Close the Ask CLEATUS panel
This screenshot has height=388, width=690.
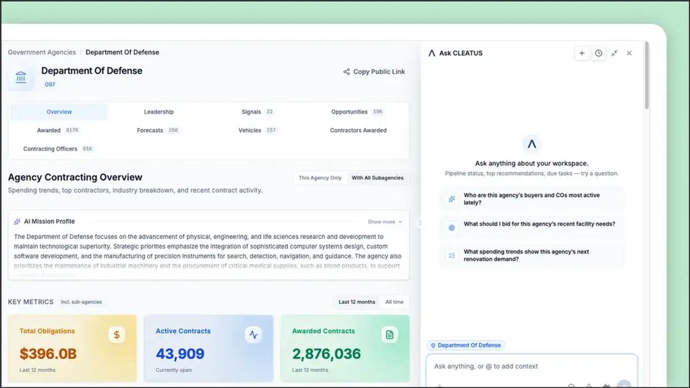pos(629,53)
